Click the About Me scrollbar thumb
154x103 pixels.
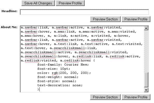click(146, 80)
